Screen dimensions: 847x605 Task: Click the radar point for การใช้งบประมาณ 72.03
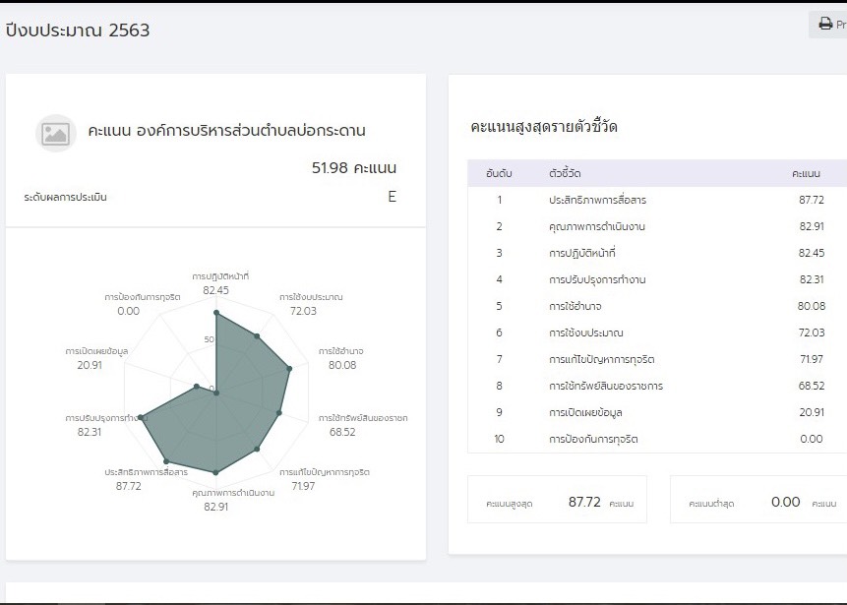point(257,336)
